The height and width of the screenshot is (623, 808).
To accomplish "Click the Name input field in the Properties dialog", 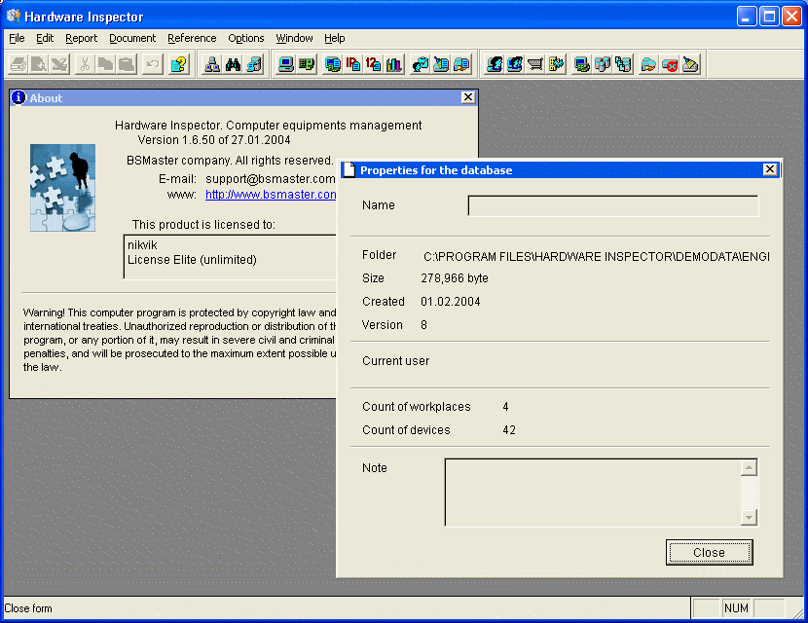I will 613,205.
